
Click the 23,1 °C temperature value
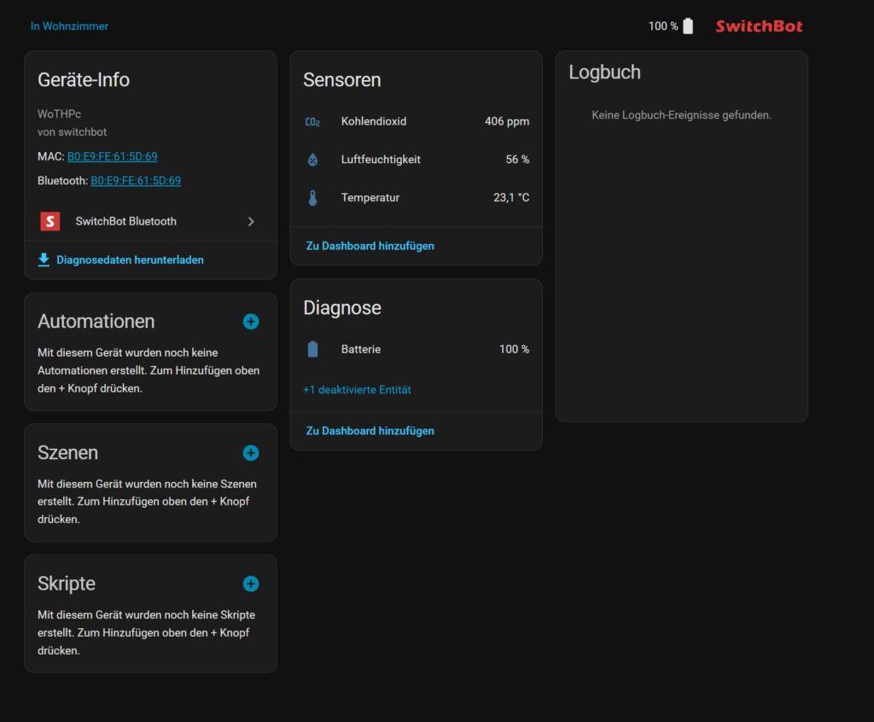tap(511, 198)
